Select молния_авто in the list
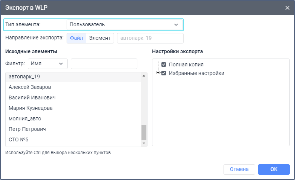 tap(73, 118)
